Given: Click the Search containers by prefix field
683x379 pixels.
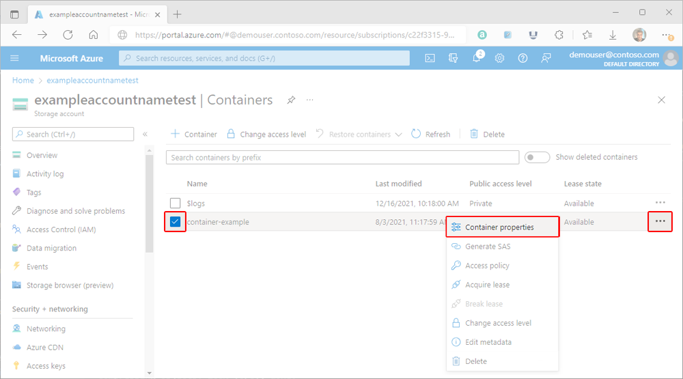Looking at the screenshot, I should tap(342, 158).
